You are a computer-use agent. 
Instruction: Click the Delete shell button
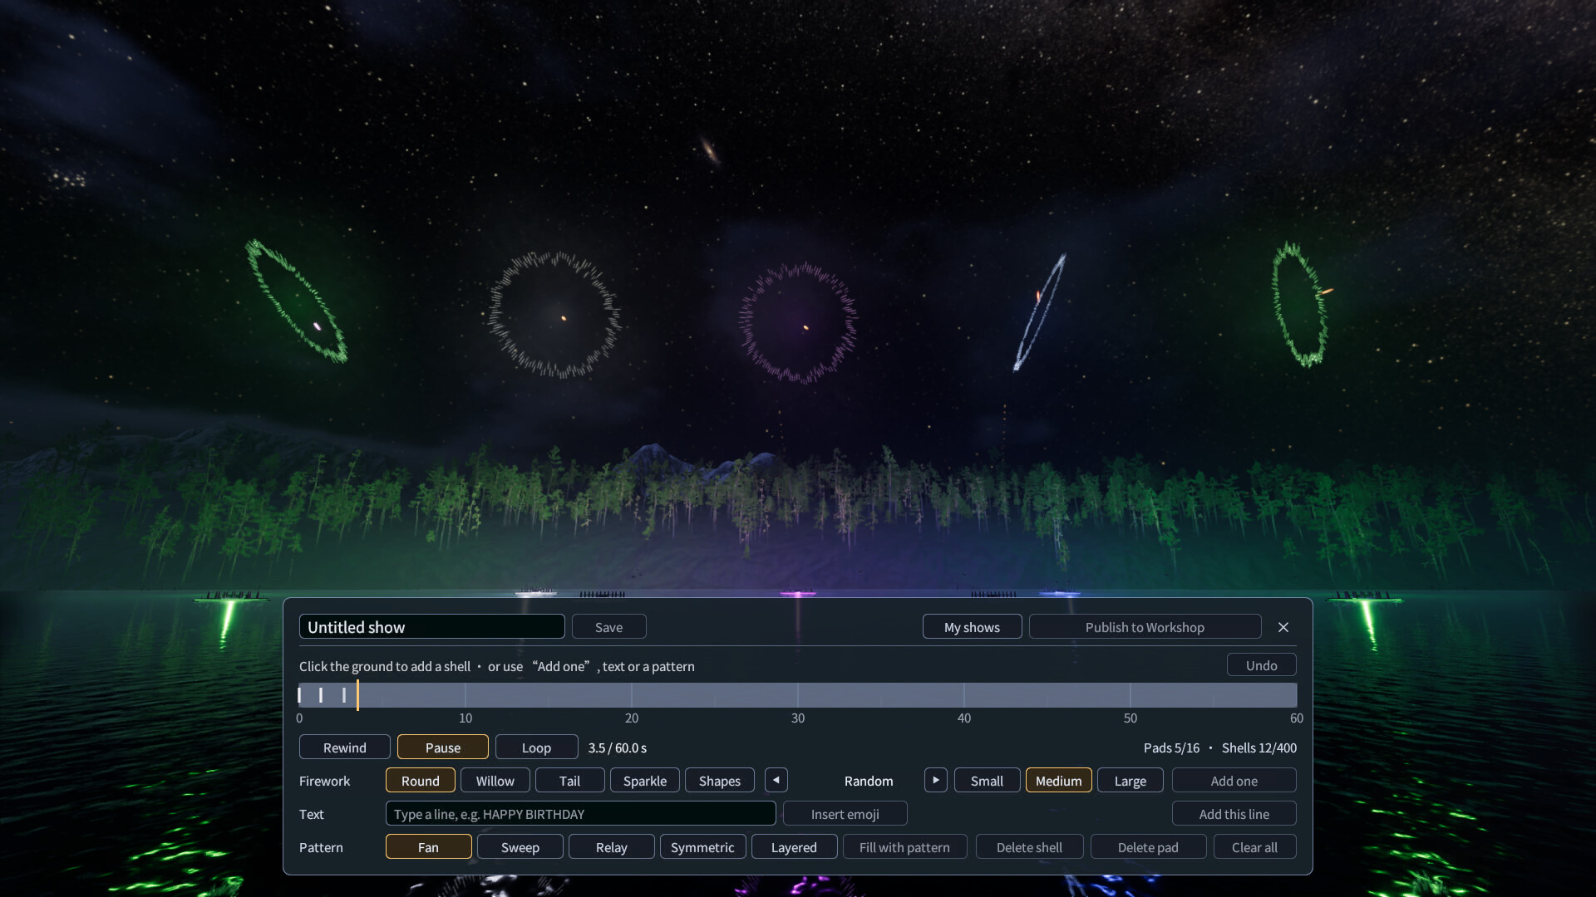[x=1030, y=846]
